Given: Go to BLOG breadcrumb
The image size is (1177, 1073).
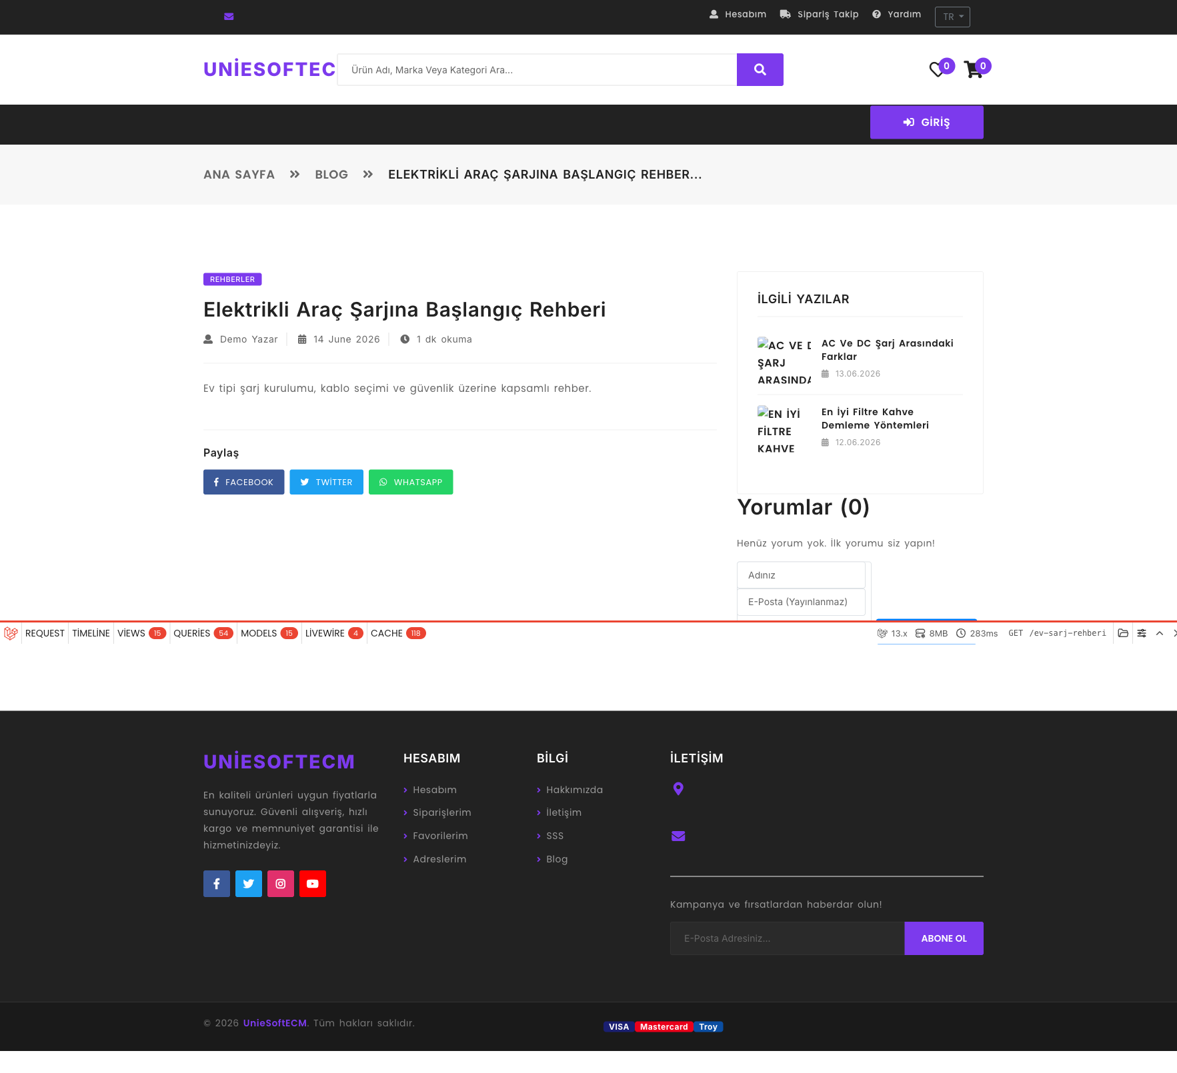Looking at the screenshot, I should pyautogui.click(x=331, y=175).
